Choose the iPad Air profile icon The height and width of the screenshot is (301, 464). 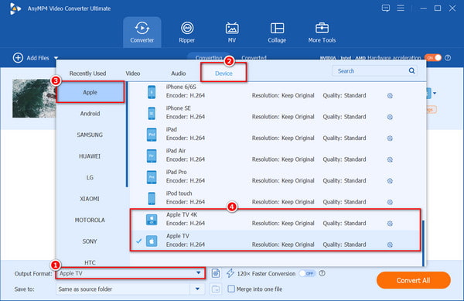(152, 156)
